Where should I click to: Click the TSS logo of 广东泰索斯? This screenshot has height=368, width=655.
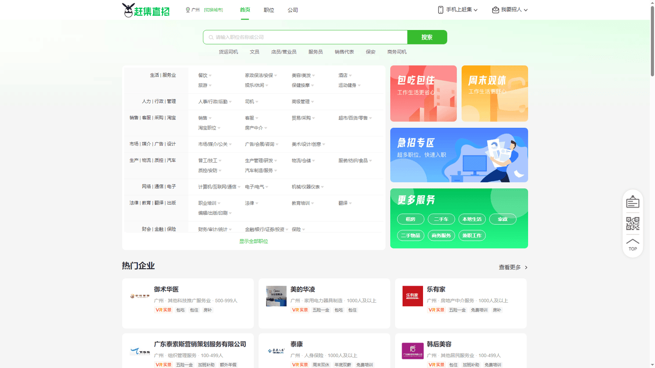click(x=140, y=351)
